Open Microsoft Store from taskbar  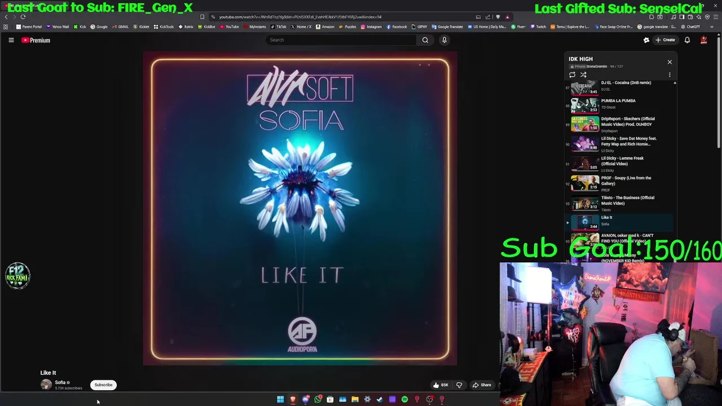click(330, 400)
